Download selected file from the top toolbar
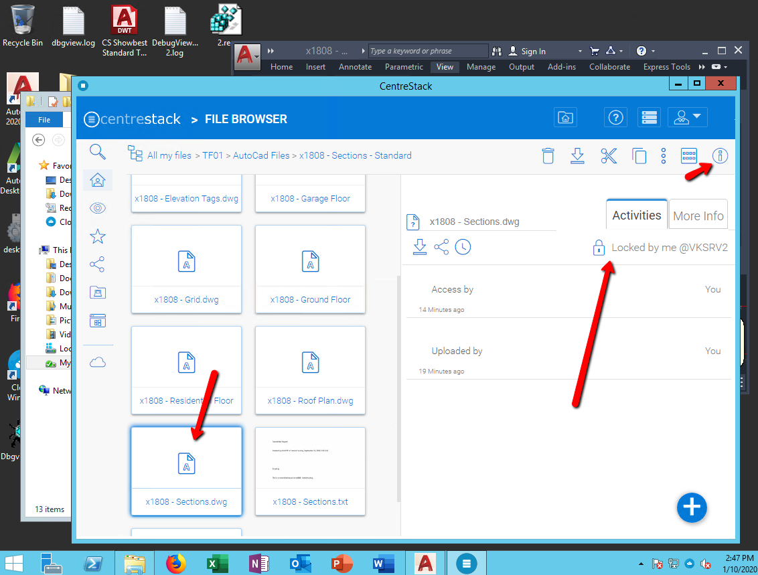The image size is (758, 575). (x=577, y=156)
